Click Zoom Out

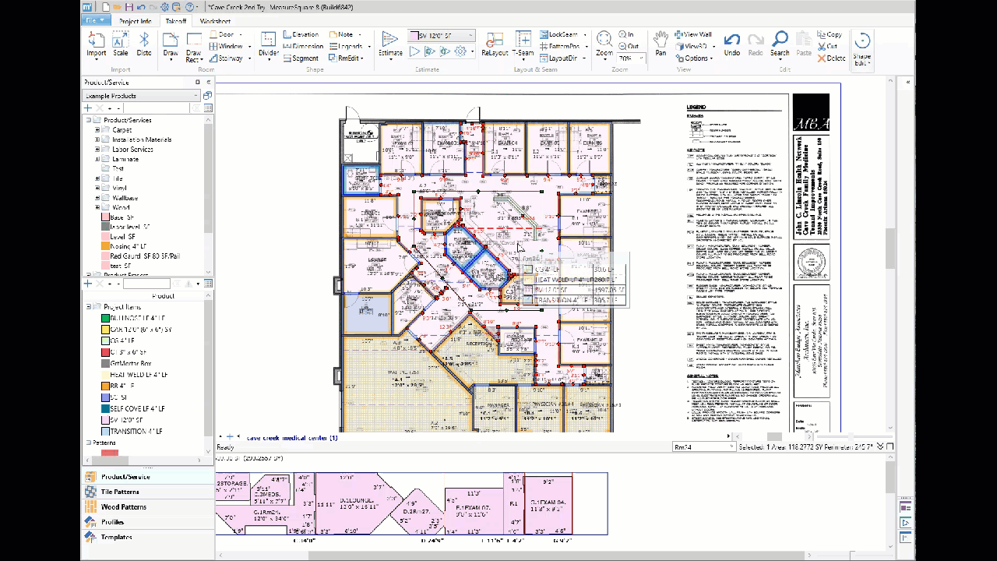(x=629, y=47)
